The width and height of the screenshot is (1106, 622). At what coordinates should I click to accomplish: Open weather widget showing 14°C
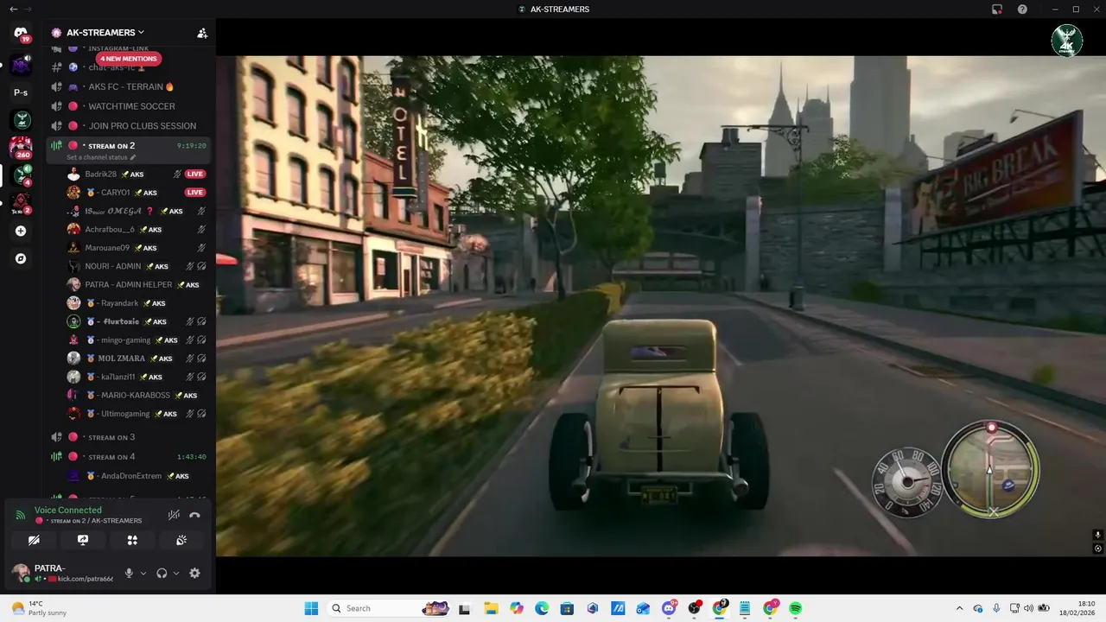click(x=39, y=608)
